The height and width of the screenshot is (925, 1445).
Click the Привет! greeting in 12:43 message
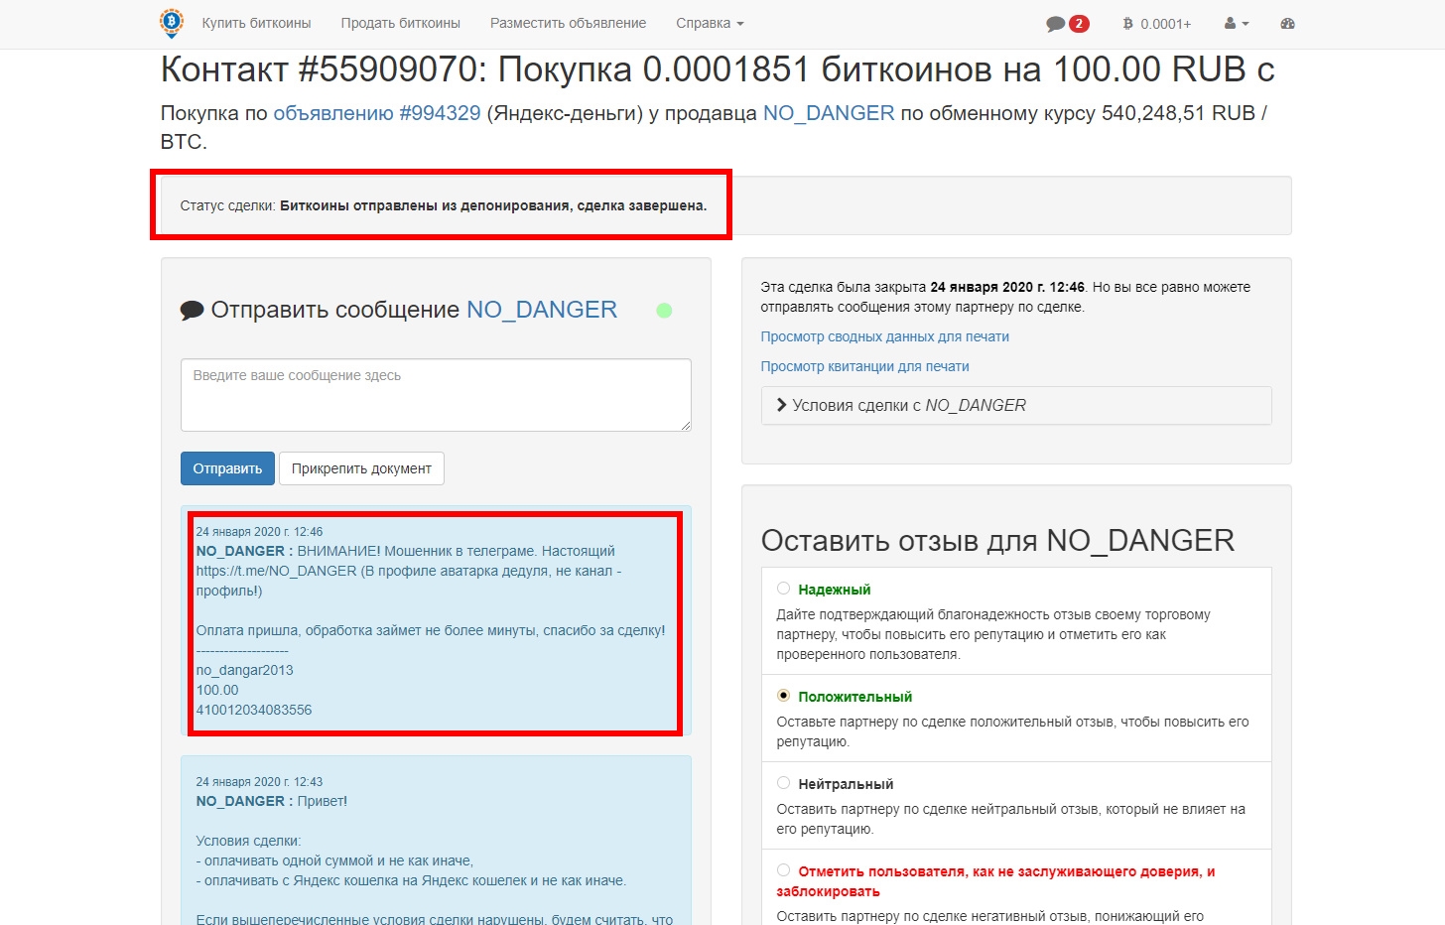coord(323,801)
